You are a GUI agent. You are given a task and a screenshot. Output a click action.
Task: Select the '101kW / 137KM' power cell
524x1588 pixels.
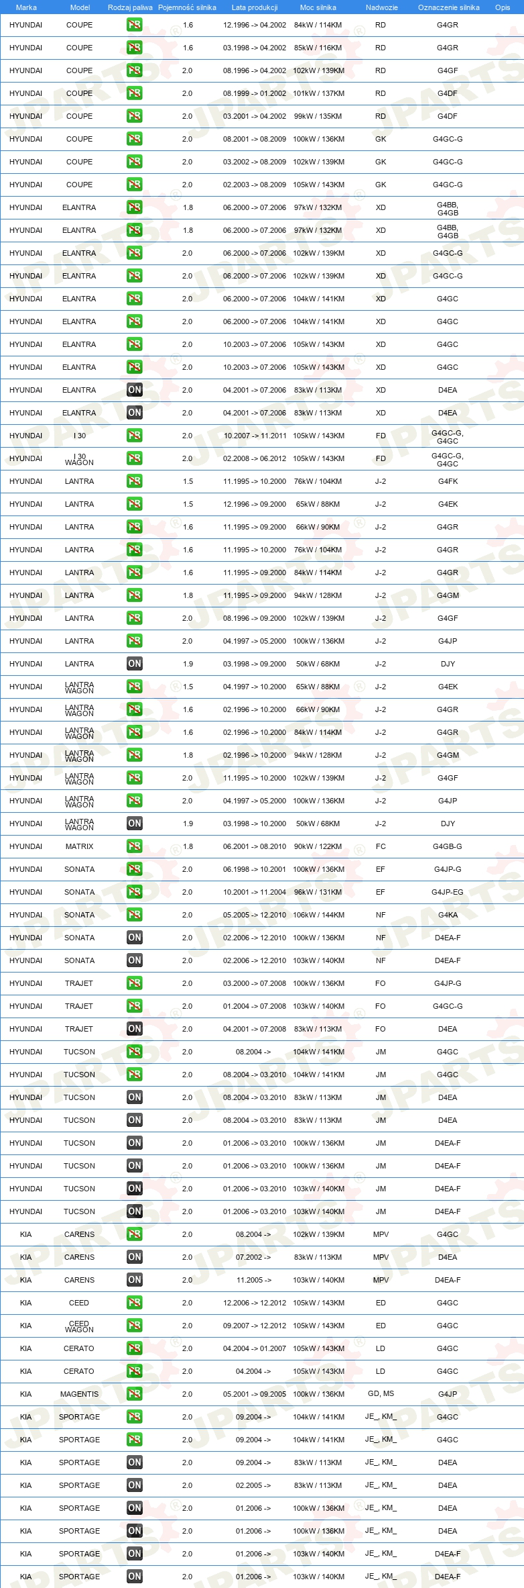tap(318, 93)
